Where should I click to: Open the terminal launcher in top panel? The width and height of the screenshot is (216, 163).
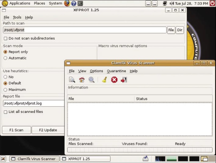(x=80, y=3)
